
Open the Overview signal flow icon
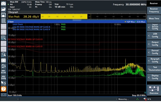coord(154,90)
